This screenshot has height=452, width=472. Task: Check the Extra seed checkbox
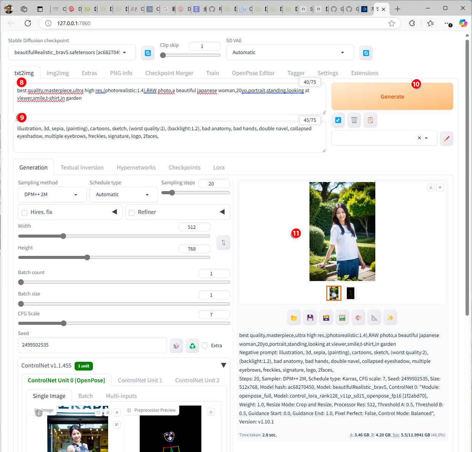click(205, 345)
